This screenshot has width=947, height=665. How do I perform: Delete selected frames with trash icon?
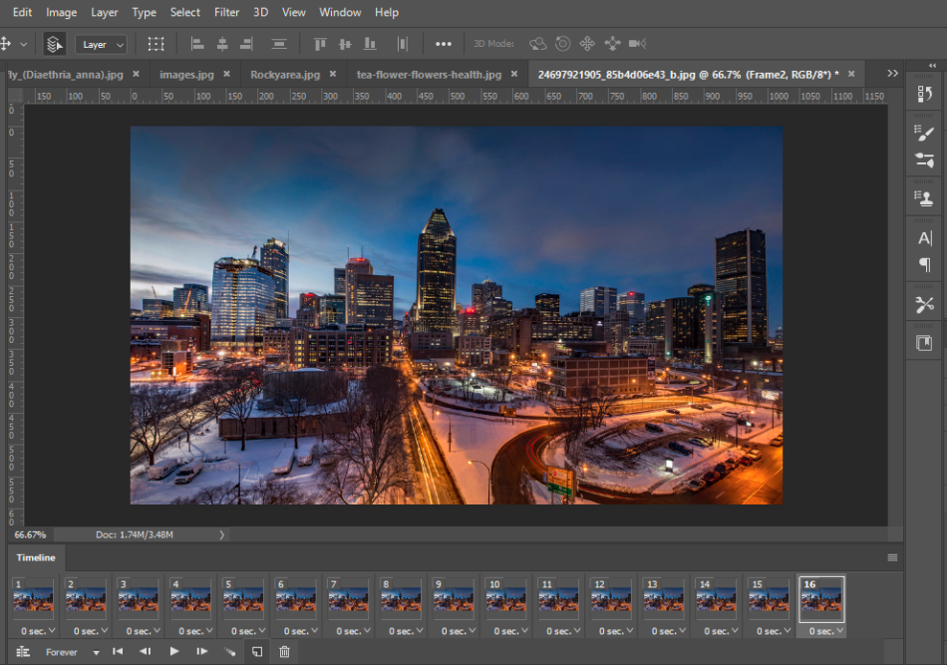tap(284, 652)
